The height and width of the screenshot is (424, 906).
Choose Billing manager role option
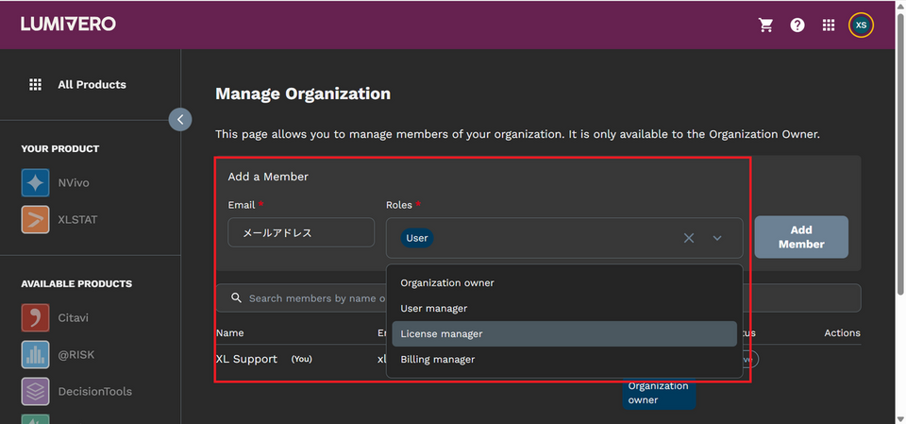[438, 360]
